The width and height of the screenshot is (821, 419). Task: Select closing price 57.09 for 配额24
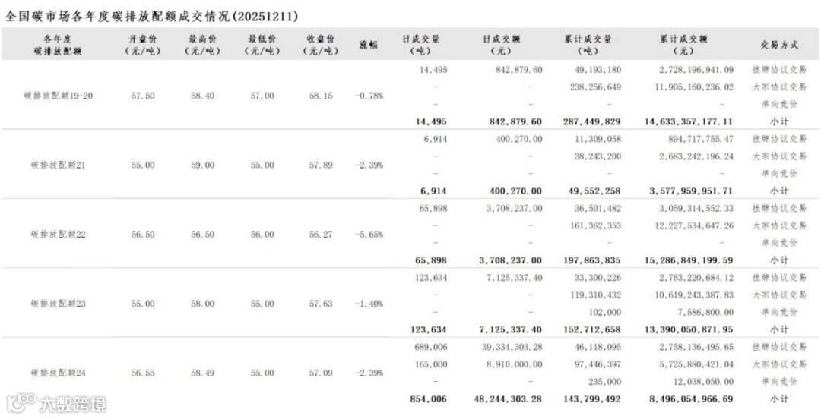click(321, 373)
